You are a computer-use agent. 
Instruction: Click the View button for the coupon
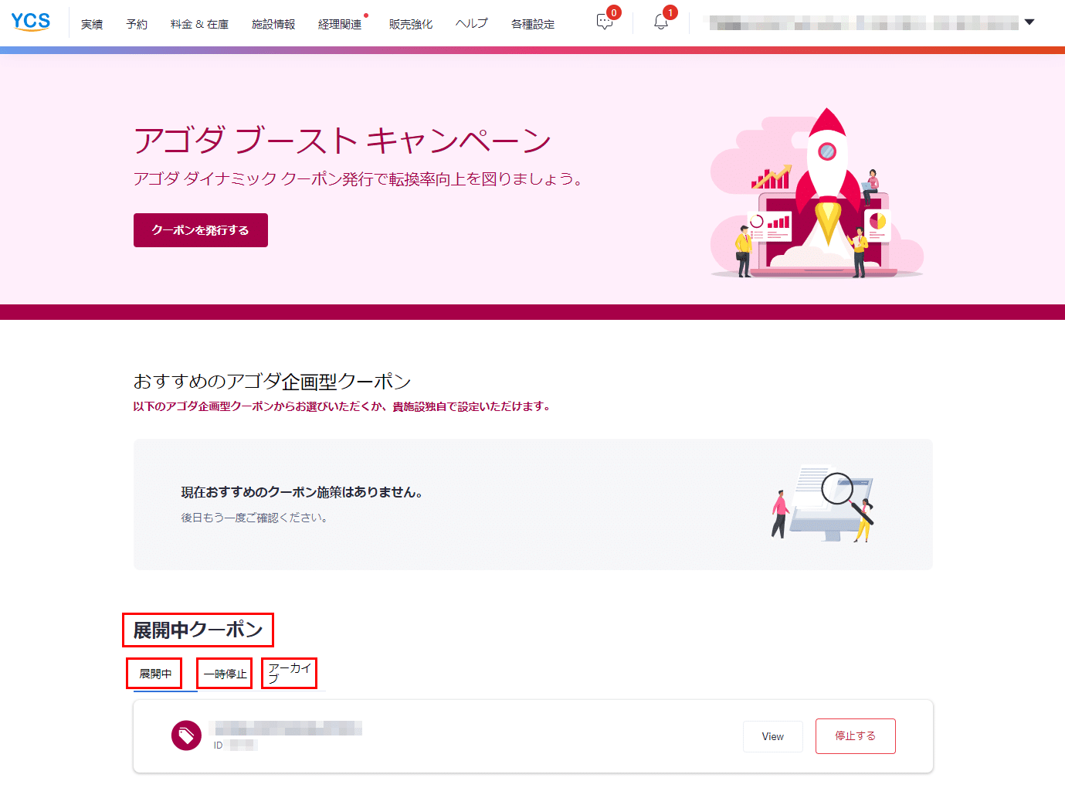pos(773,736)
